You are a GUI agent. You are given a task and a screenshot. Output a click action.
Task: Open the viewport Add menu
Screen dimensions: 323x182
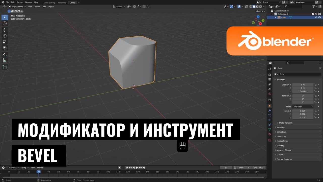click(x=44, y=7)
